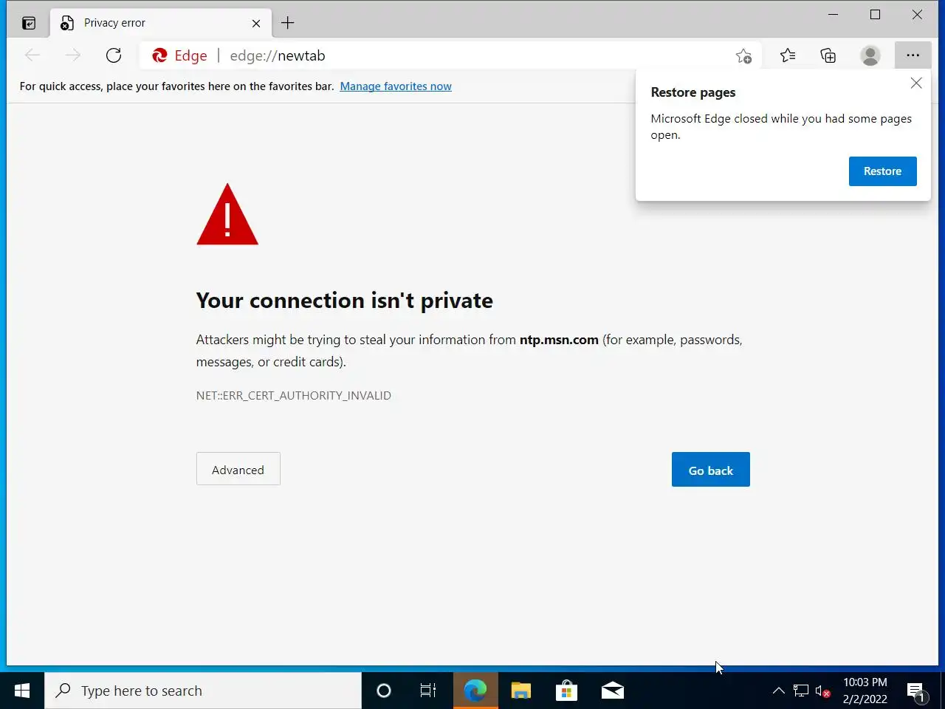The image size is (945, 709).
Task: Click Microsoft Edge taskbar icon
Action: pyautogui.click(x=475, y=691)
